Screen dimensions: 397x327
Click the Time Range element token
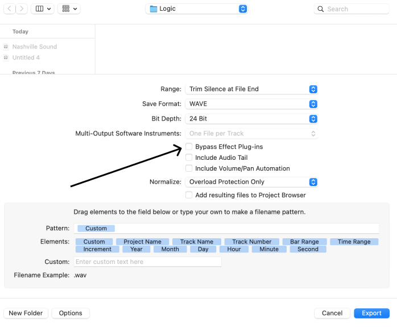click(354, 242)
